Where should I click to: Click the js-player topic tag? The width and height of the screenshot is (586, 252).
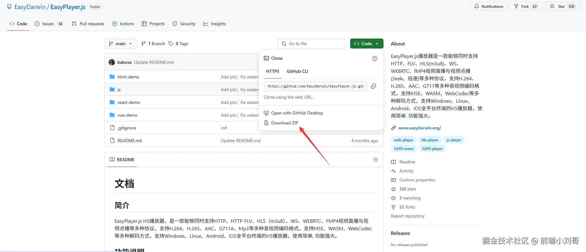point(454,140)
